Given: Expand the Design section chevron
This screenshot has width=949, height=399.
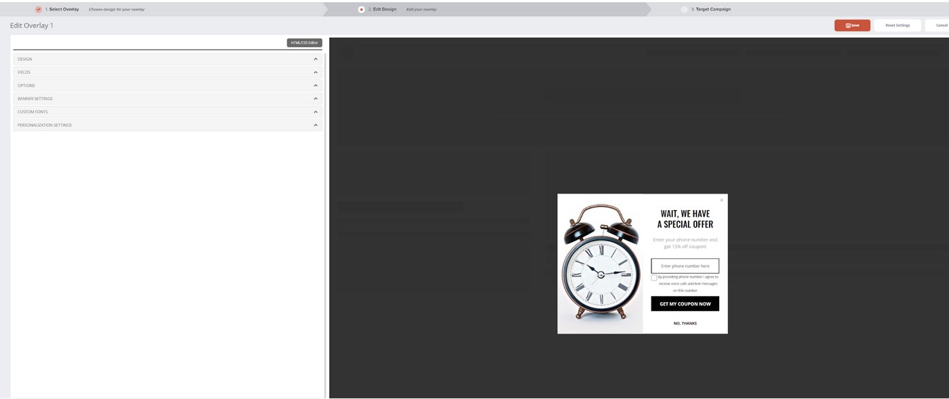Looking at the screenshot, I should point(315,59).
